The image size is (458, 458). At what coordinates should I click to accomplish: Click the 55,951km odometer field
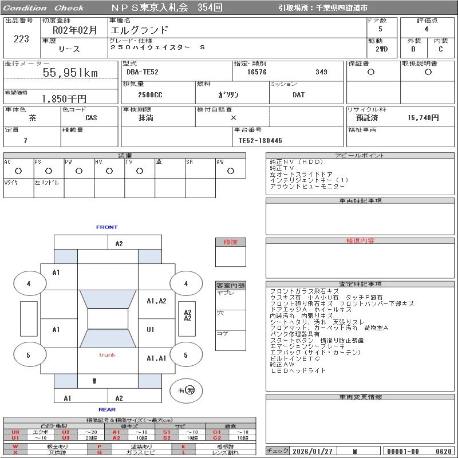(x=61, y=73)
